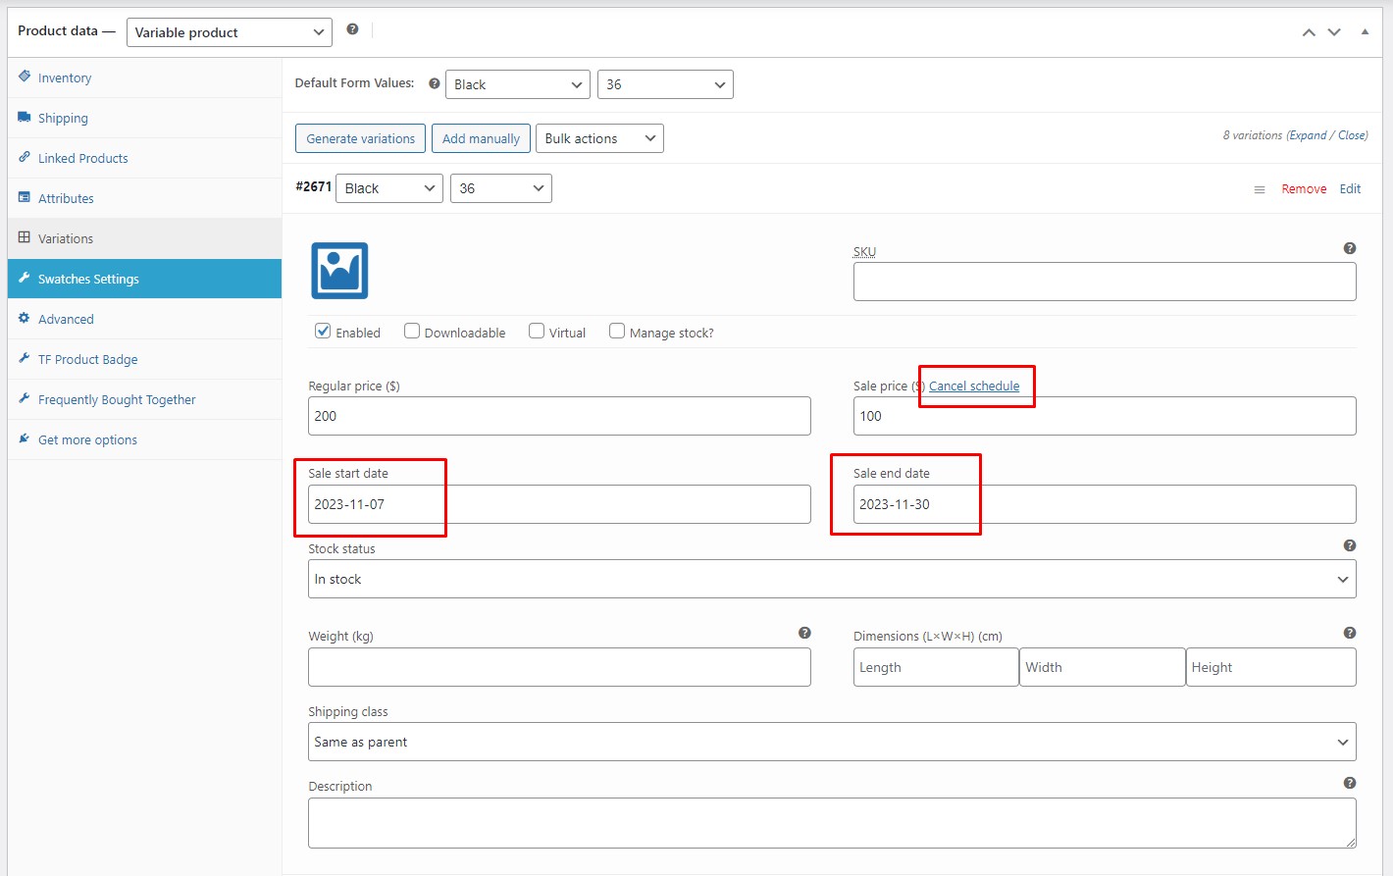Viewport: 1393px width, 876px height.
Task: Open default form Black color dropdown
Action: (x=518, y=84)
